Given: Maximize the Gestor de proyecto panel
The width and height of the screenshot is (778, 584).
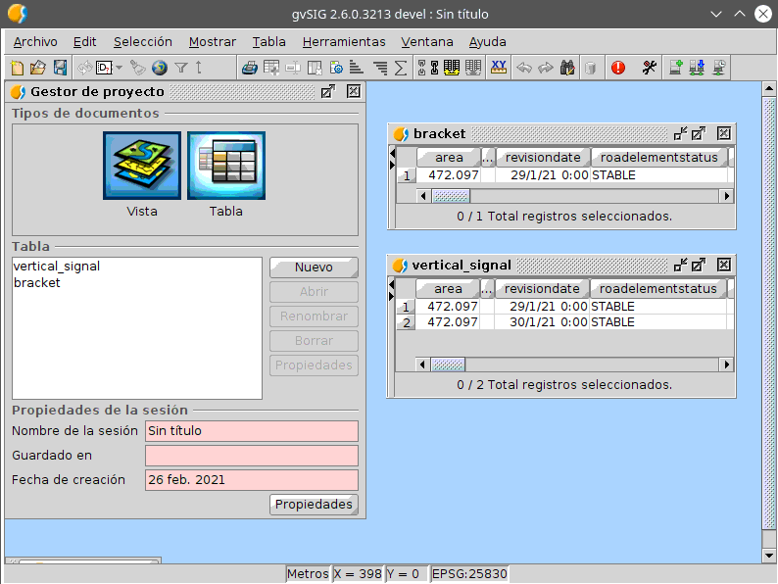Looking at the screenshot, I should [x=328, y=91].
